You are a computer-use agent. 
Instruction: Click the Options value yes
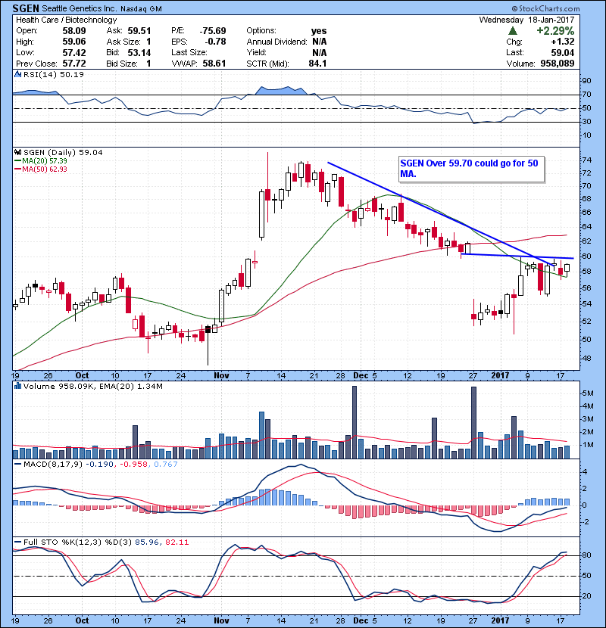[x=318, y=31]
